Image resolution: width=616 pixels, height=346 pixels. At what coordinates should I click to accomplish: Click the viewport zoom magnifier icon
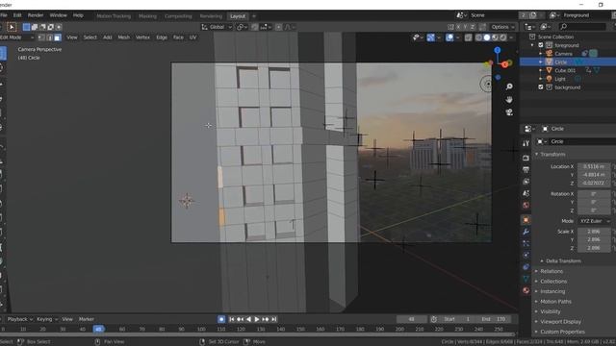click(509, 86)
